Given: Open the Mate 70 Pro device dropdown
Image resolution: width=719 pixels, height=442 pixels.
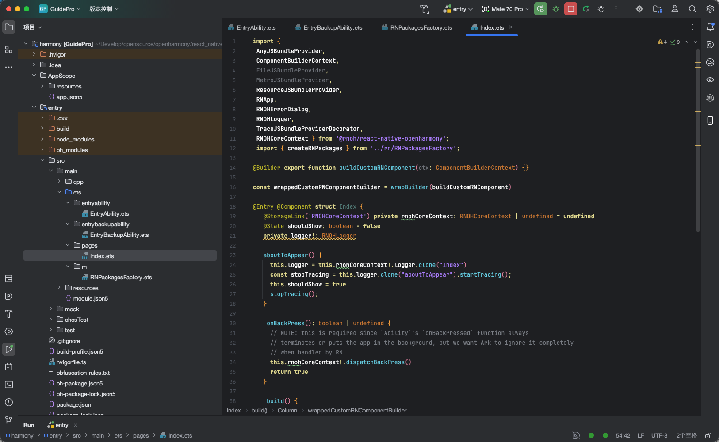Looking at the screenshot, I should (x=505, y=9).
